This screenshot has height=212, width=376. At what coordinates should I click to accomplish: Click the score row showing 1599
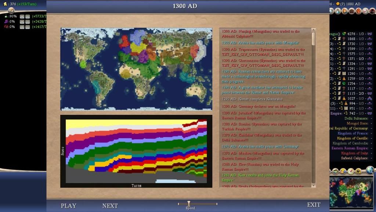pyautogui.click(x=351, y=49)
